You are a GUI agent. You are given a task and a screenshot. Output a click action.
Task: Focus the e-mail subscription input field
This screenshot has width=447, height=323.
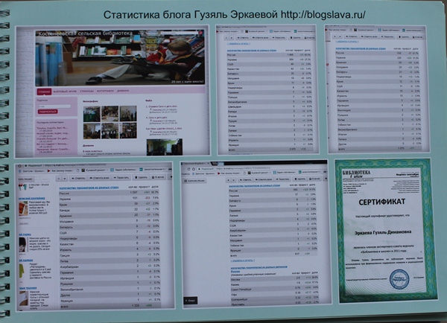point(52,104)
